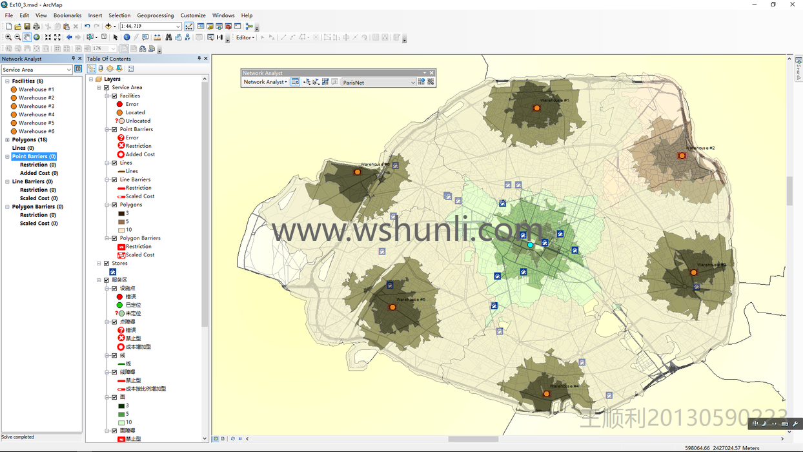
Task: Toggle Lines layer checkbox in TOC
Action: 114,163
